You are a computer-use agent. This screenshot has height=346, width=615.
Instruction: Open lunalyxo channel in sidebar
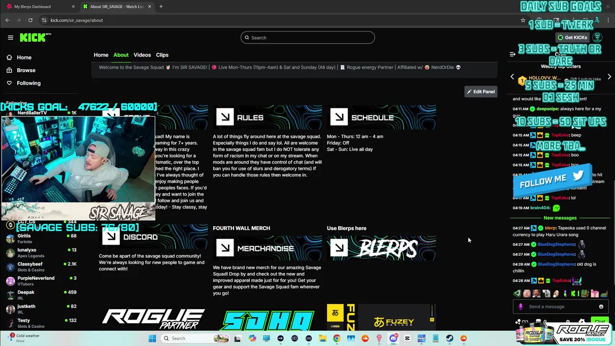pos(41,253)
